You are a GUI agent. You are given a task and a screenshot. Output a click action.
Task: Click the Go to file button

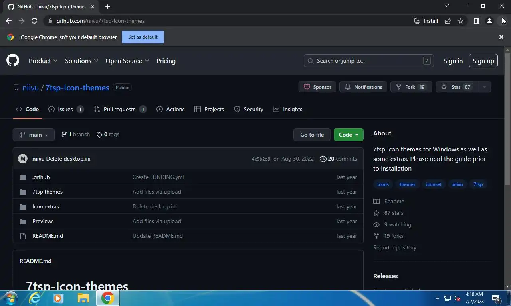(312, 135)
